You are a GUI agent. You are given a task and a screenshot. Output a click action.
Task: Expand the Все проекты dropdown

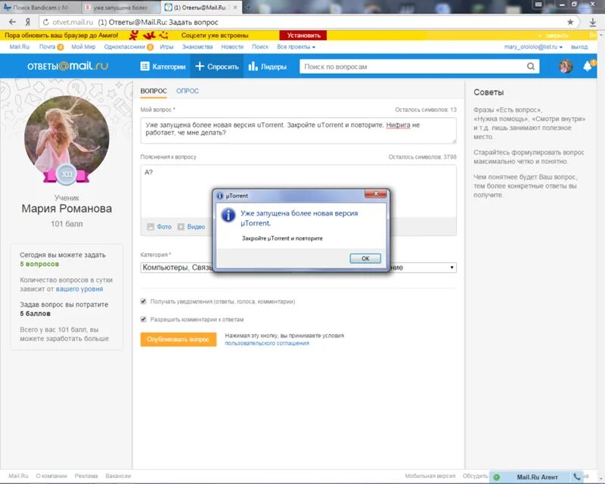[x=296, y=47]
